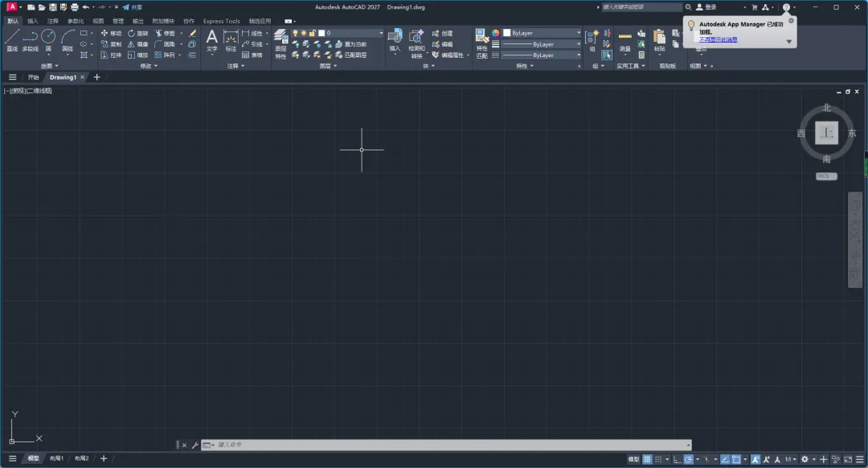The width and height of the screenshot is (868, 468).
Task: Click the 'don't show this message' link
Action: [x=718, y=40]
